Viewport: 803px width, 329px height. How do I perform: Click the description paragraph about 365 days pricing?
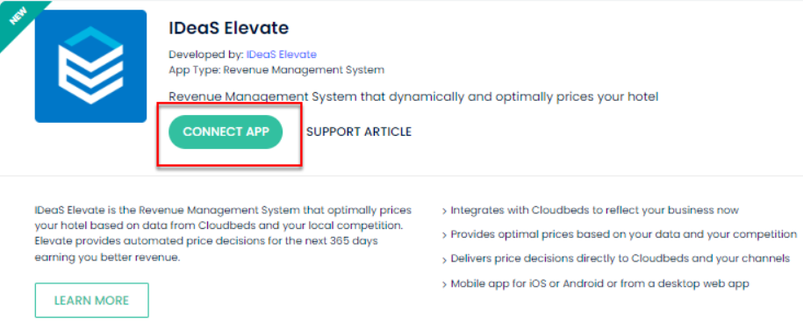click(223, 234)
